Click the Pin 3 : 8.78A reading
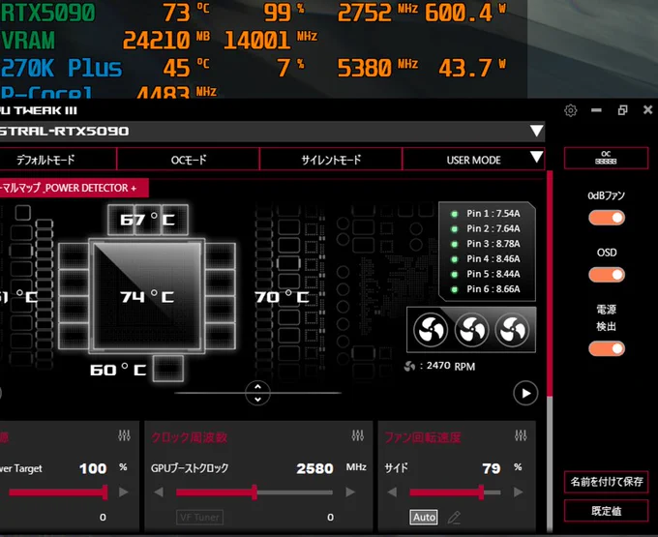This screenshot has width=658, height=537. pyautogui.click(x=493, y=244)
